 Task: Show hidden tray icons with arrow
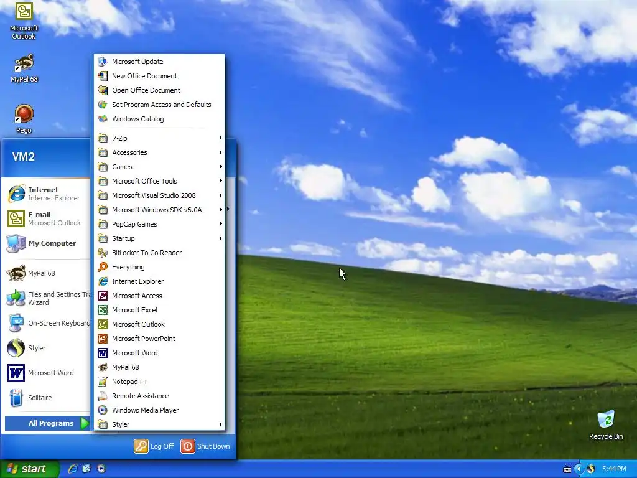(579, 469)
